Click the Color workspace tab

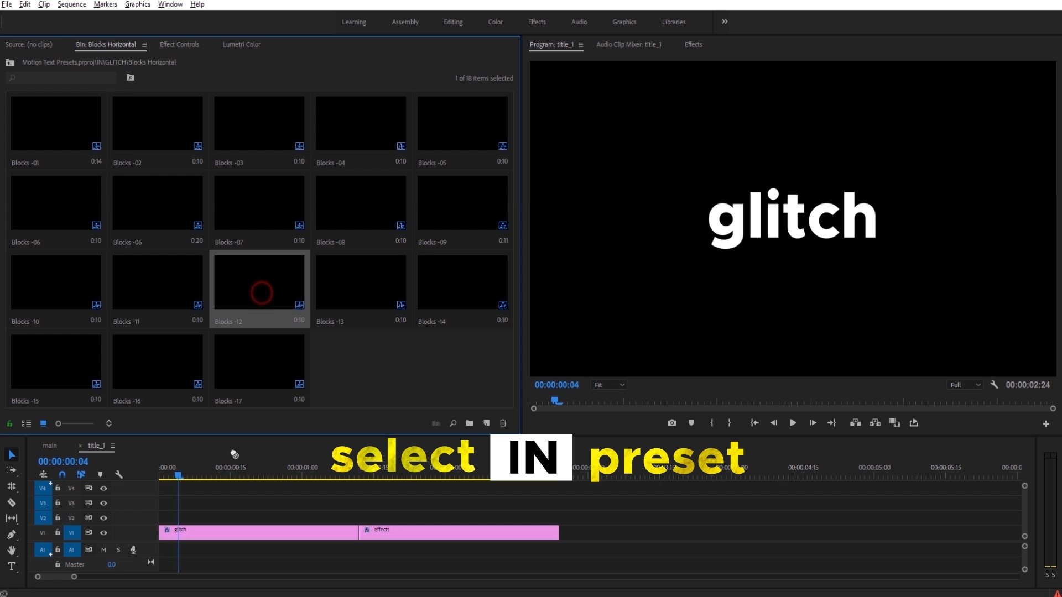tap(495, 21)
